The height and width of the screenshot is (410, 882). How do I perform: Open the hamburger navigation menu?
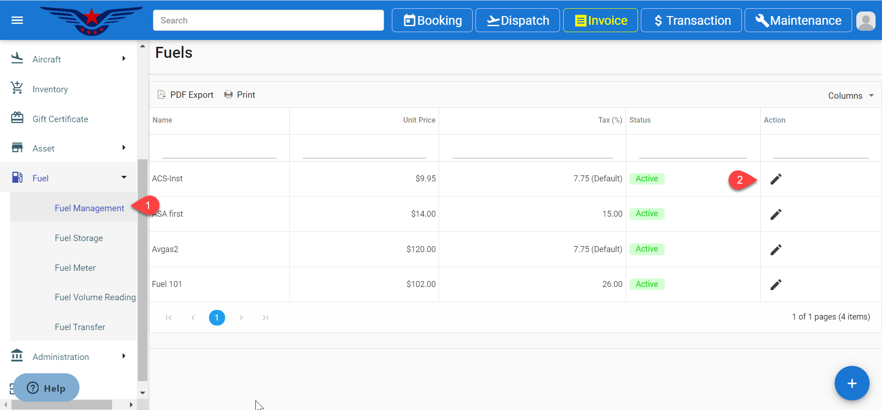[17, 20]
